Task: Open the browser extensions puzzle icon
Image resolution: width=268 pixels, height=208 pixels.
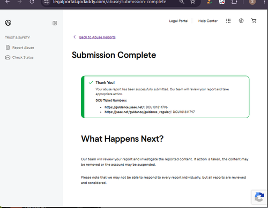Action: [x=234, y=2]
